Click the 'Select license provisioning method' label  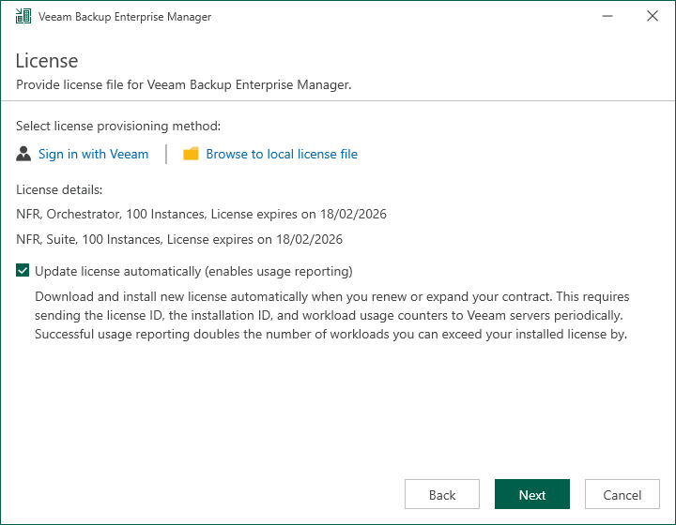click(118, 126)
